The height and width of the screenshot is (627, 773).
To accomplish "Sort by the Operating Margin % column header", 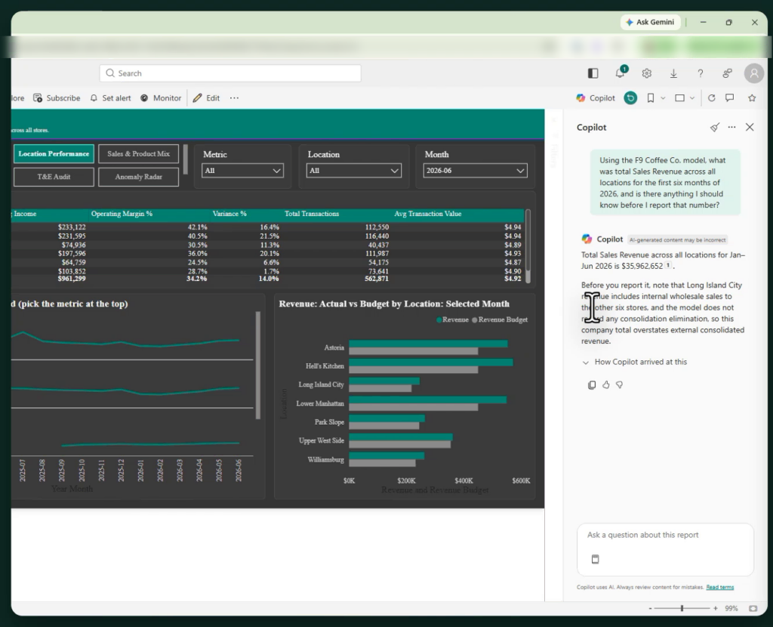I will (x=122, y=214).
